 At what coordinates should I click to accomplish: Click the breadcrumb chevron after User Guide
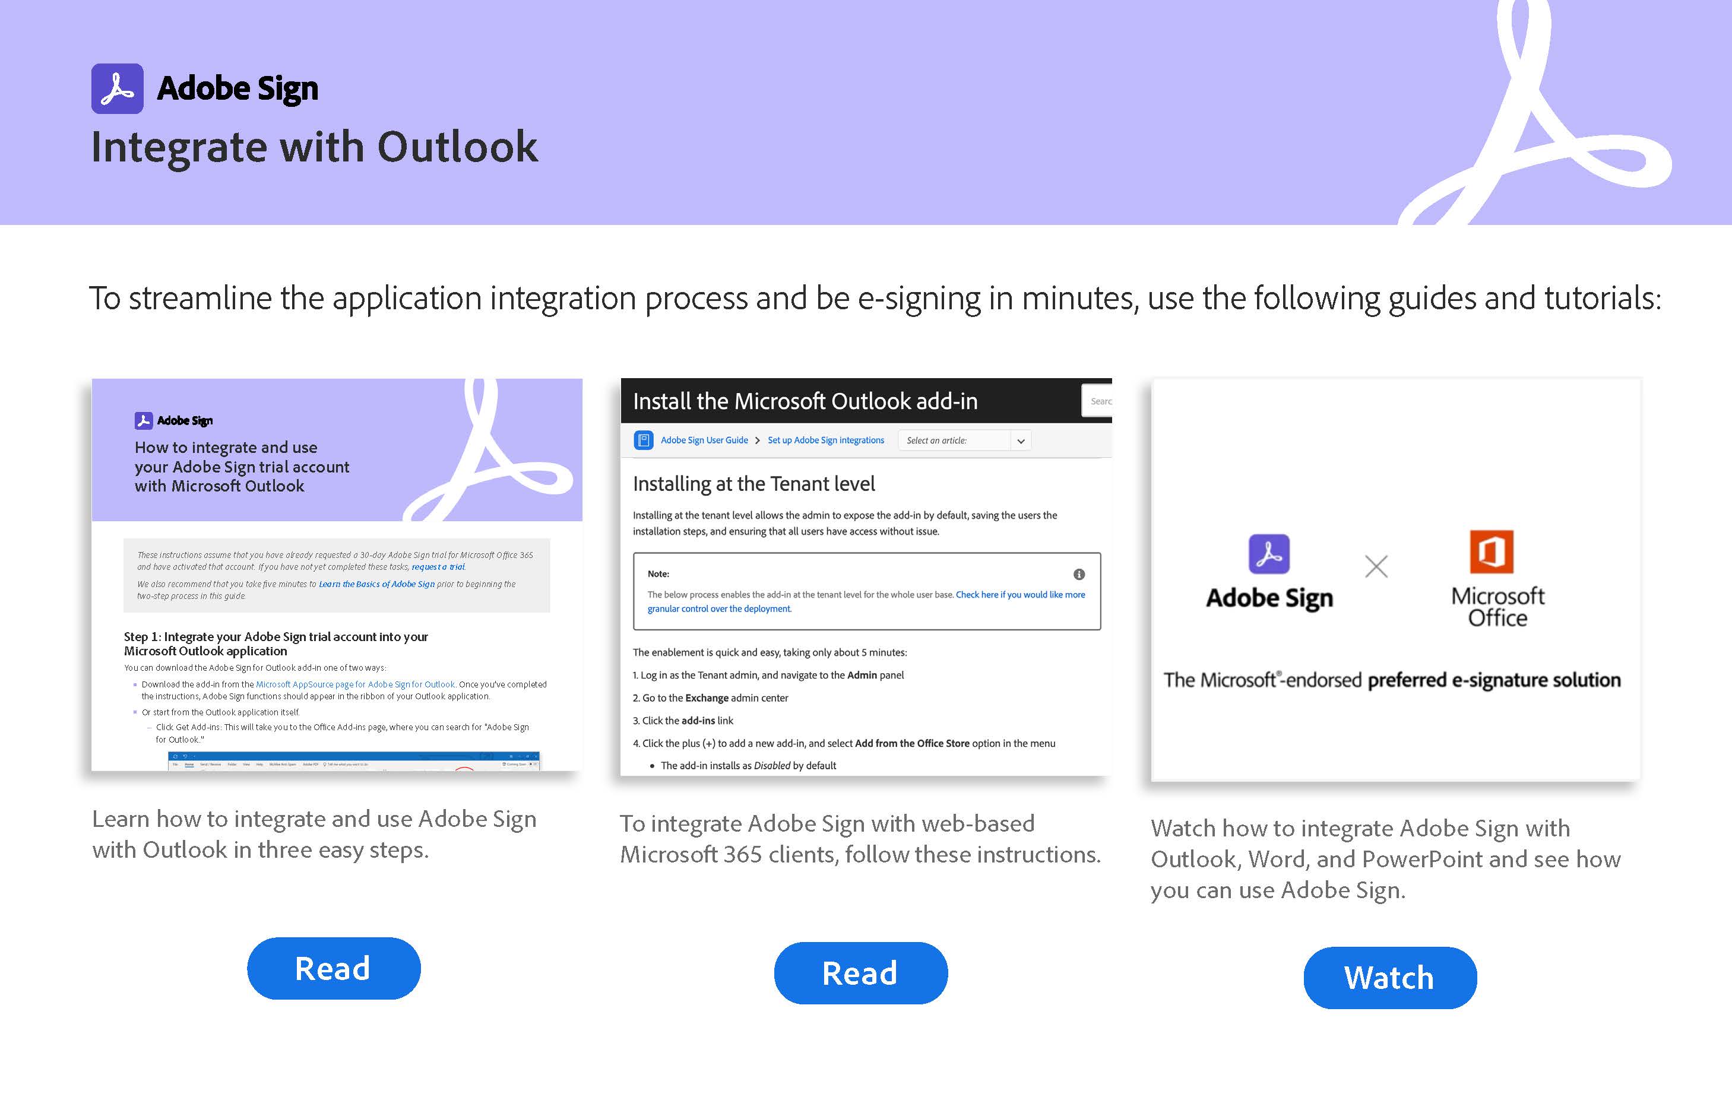coord(758,441)
